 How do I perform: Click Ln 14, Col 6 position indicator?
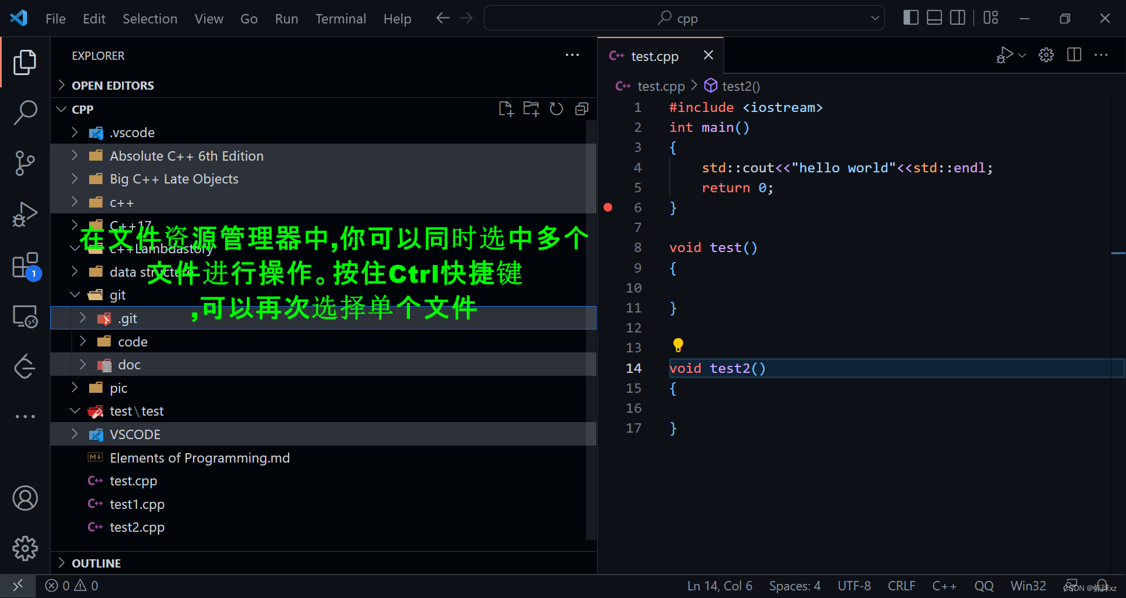(x=720, y=586)
